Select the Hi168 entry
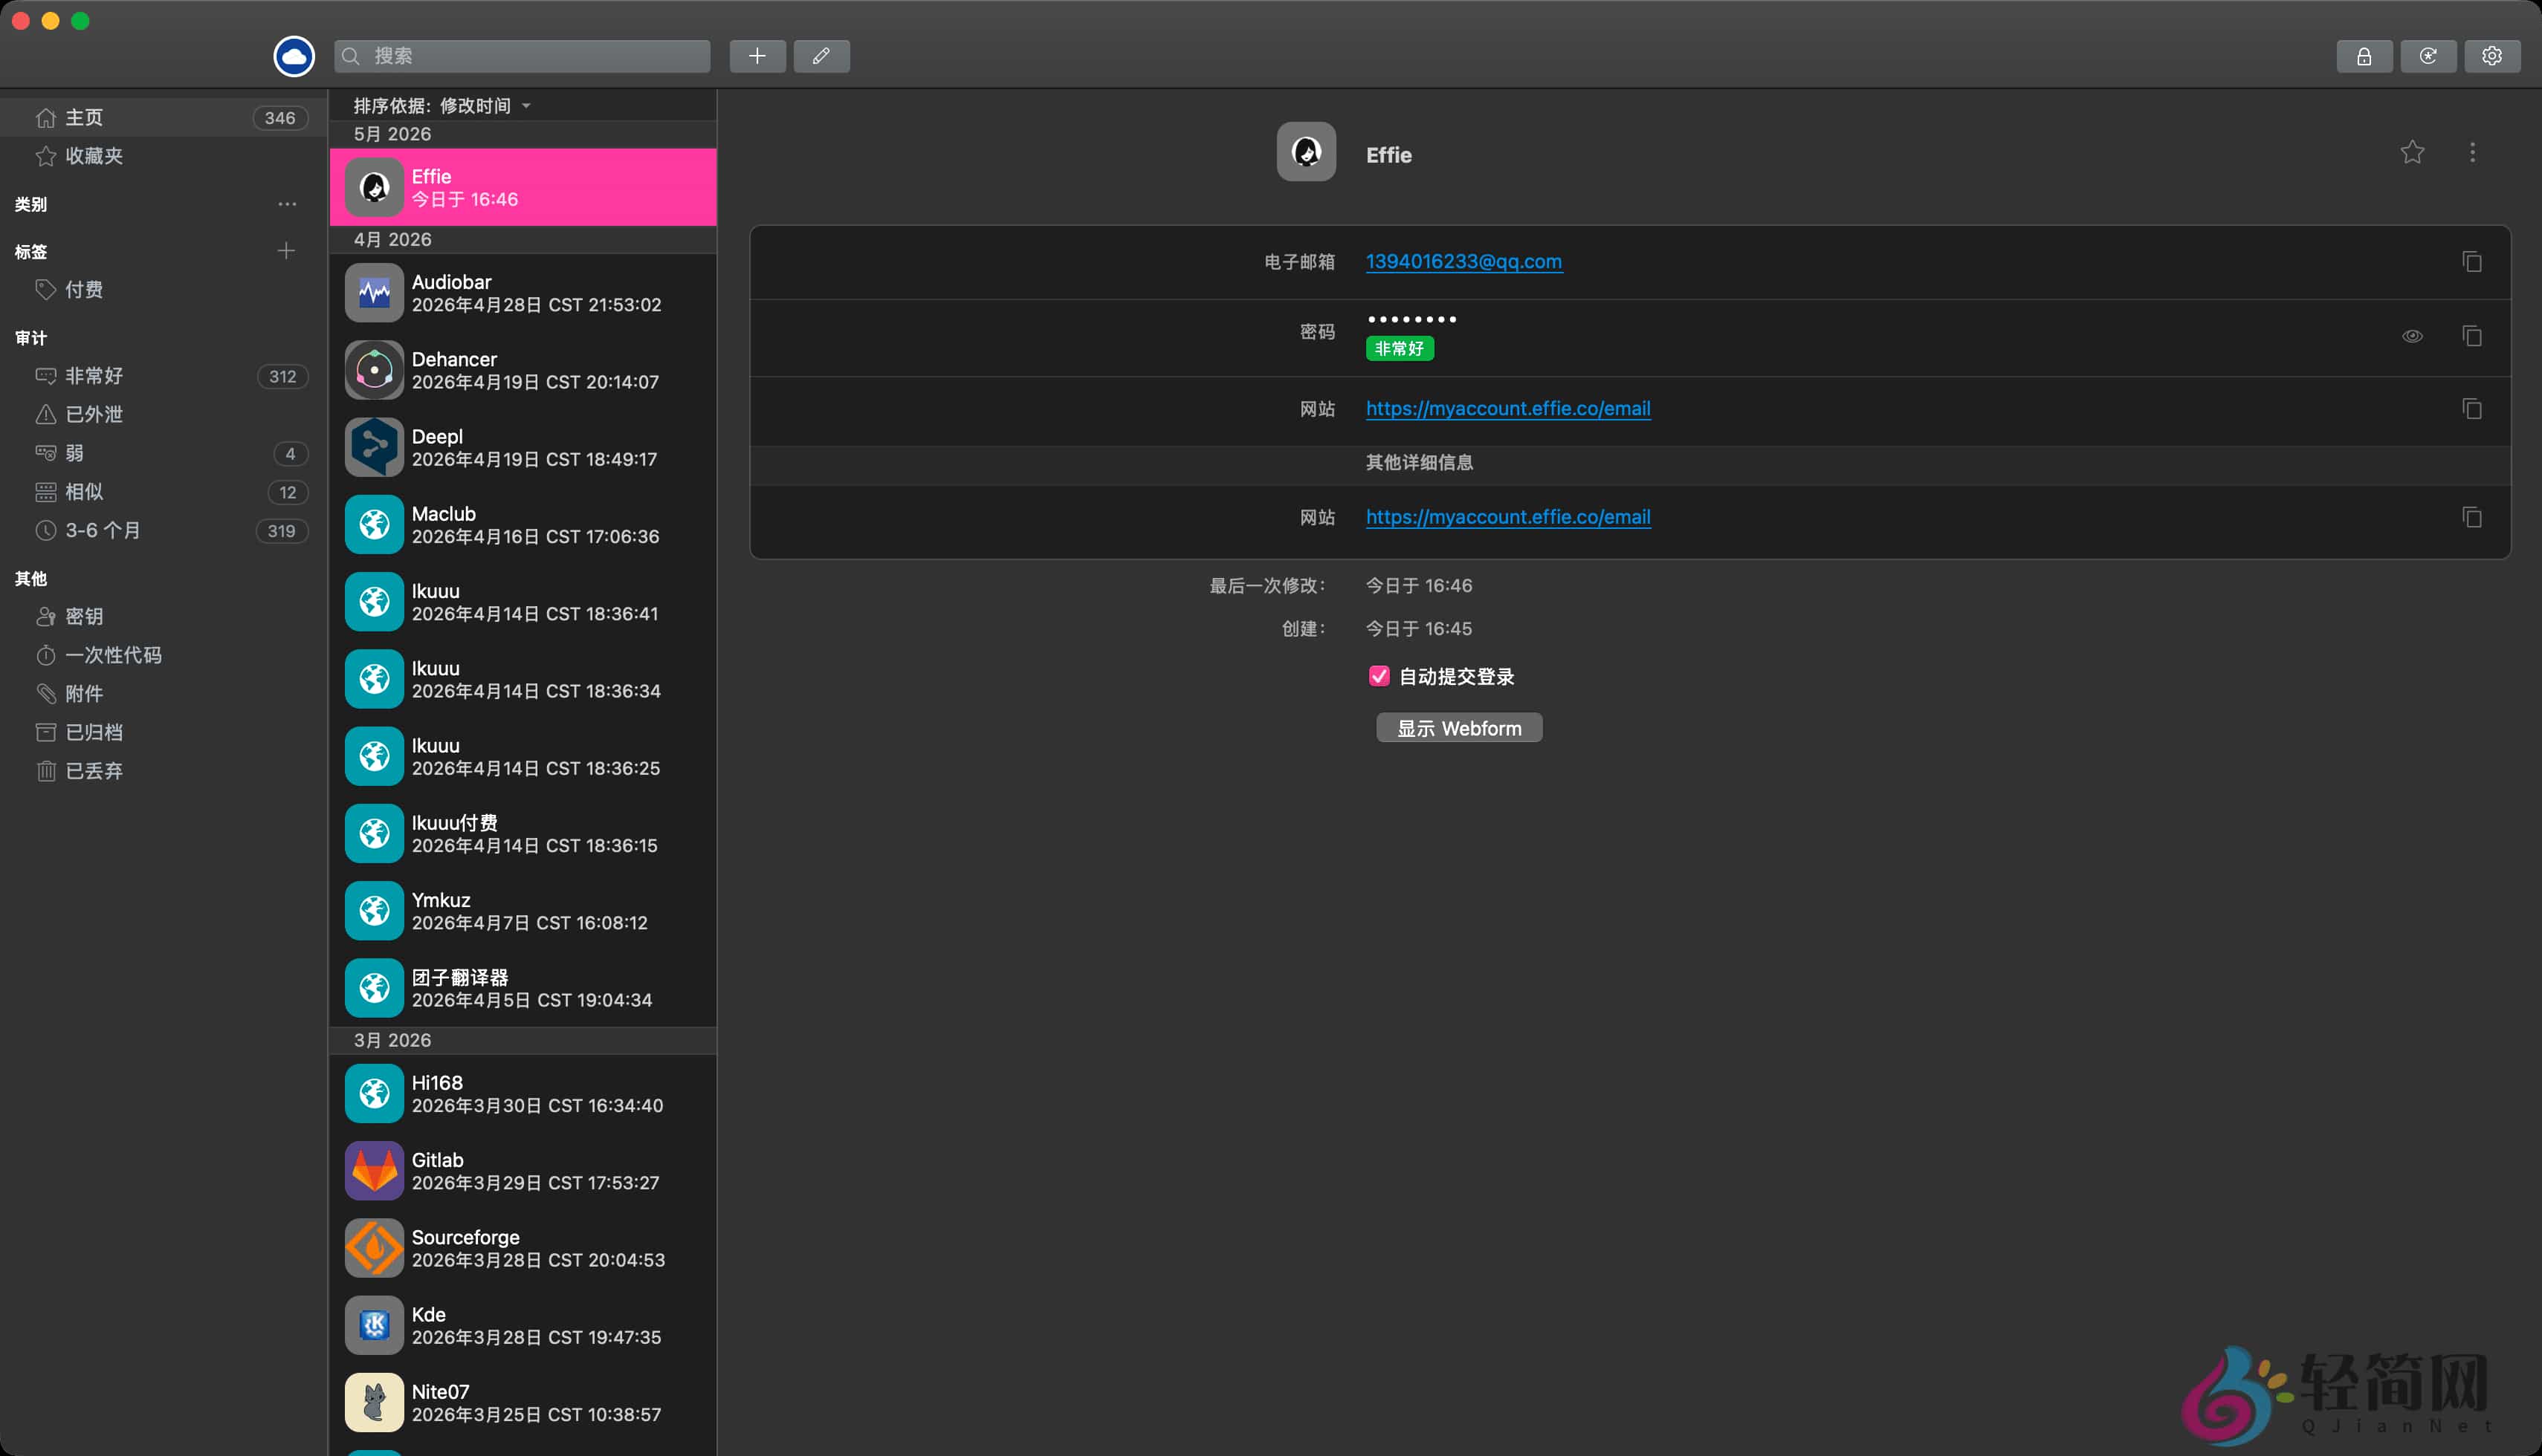The height and width of the screenshot is (1456, 2542). click(523, 1094)
